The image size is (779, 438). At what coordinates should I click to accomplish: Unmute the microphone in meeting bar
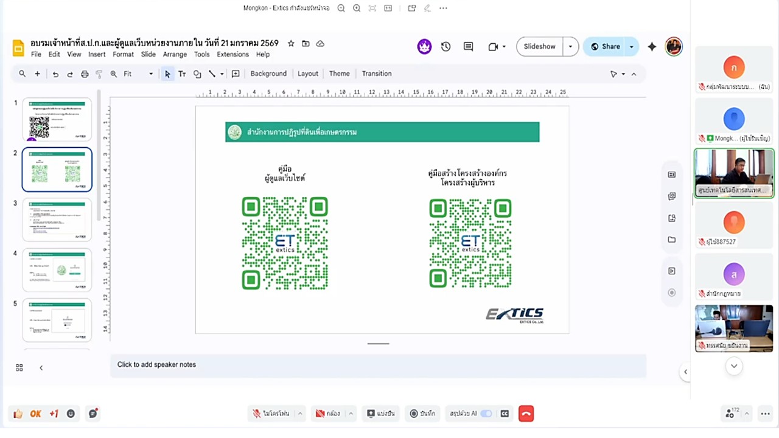click(272, 414)
